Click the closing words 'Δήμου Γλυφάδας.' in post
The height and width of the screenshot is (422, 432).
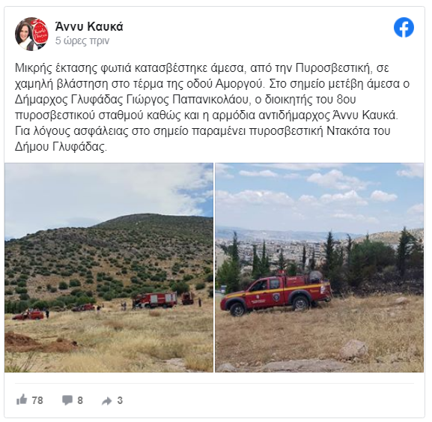click(61, 147)
